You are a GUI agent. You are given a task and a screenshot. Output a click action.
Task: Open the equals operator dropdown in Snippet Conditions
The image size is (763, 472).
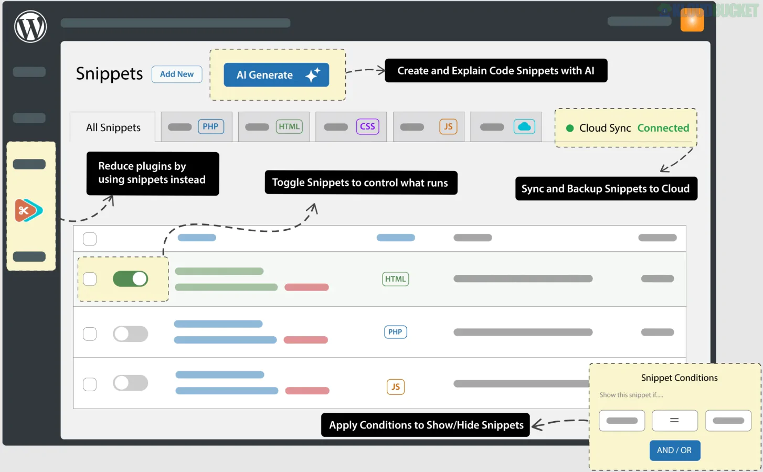674,421
